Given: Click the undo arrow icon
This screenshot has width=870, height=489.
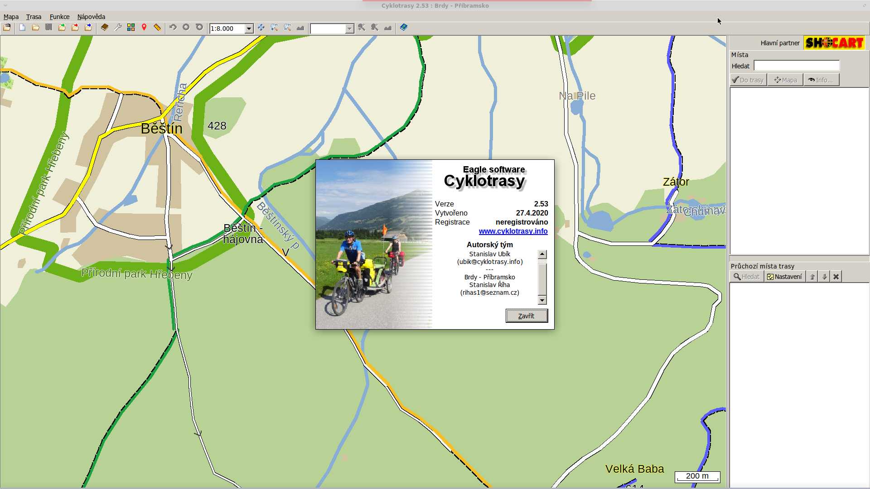Looking at the screenshot, I should pyautogui.click(x=173, y=28).
